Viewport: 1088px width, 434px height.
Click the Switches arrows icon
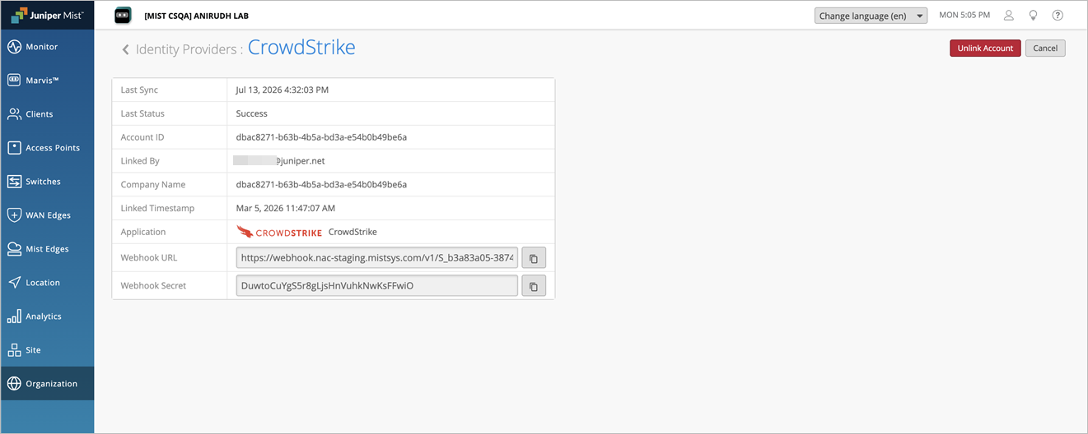click(x=14, y=182)
